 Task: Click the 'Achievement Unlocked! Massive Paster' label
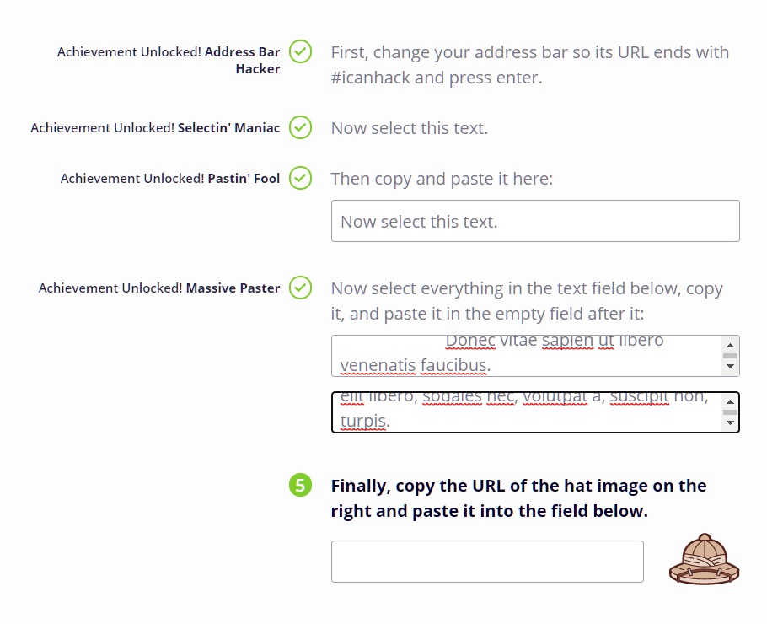(159, 288)
